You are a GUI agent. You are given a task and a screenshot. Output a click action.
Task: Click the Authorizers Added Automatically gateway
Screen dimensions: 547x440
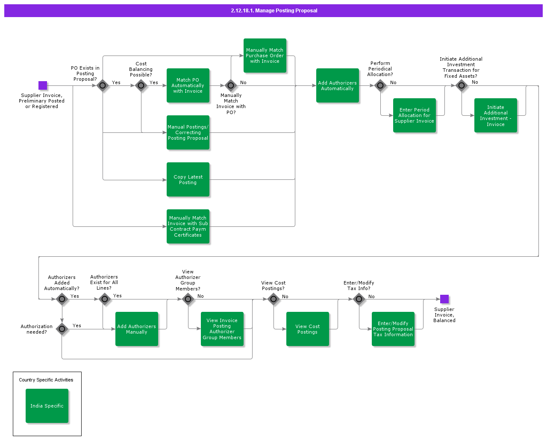[62, 299]
